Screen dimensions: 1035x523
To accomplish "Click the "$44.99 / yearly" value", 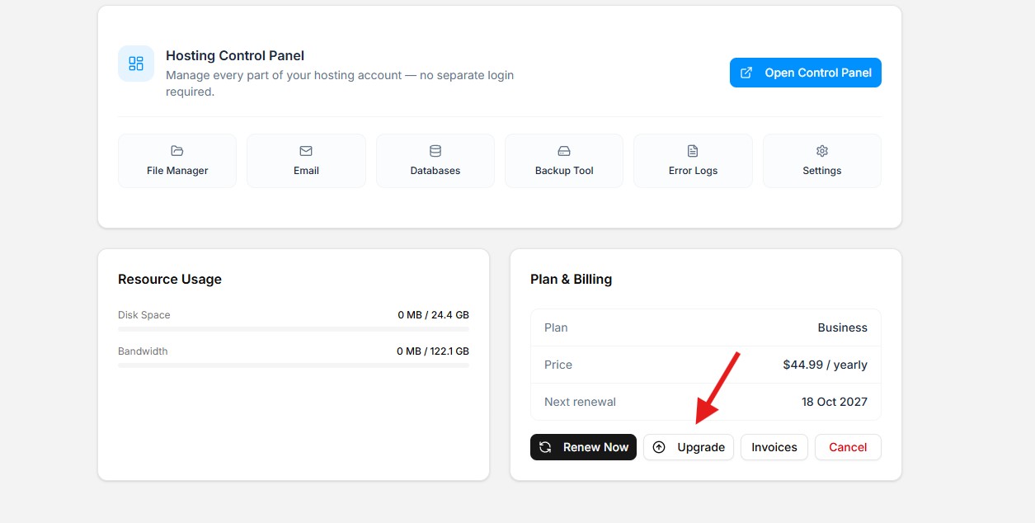I will click(x=826, y=365).
